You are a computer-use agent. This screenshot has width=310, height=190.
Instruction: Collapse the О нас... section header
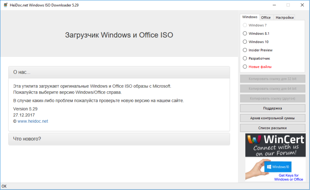coord(119,72)
